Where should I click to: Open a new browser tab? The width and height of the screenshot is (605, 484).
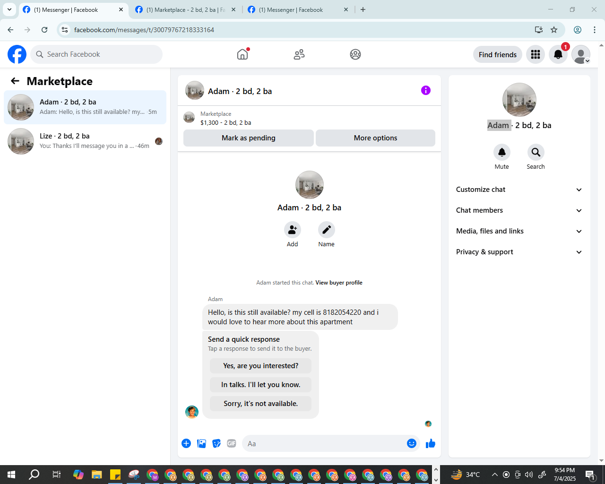tap(363, 9)
